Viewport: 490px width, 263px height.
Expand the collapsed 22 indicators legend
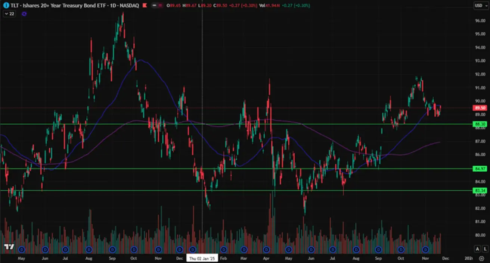(9, 14)
